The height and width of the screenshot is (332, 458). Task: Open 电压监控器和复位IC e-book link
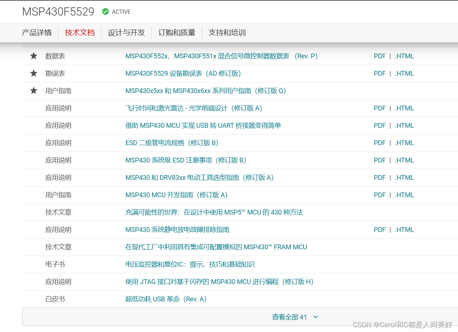[x=190, y=264]
